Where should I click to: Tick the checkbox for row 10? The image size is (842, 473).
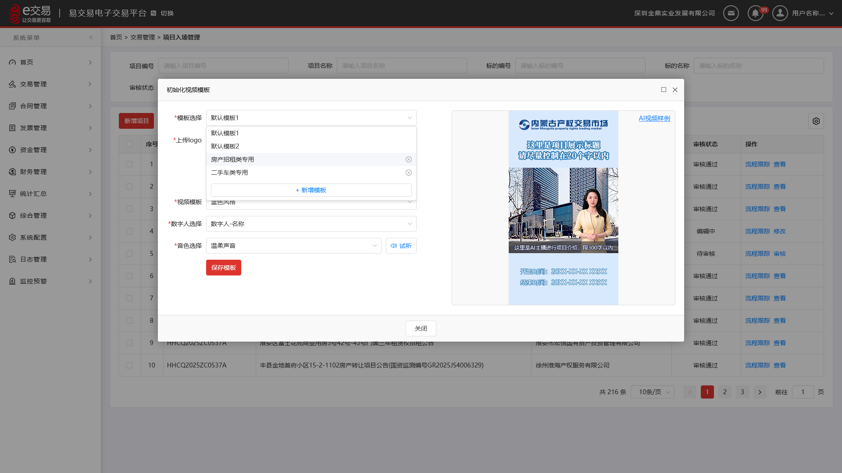[x=129, y=365]
